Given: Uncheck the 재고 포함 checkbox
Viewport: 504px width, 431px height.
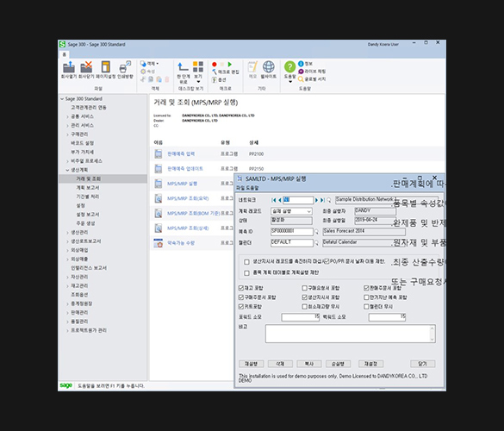Looking at the screenshot, I should coord(241,288).
